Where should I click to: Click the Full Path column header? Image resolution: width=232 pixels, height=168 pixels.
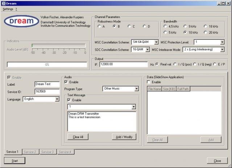click(x=183, y=89)
